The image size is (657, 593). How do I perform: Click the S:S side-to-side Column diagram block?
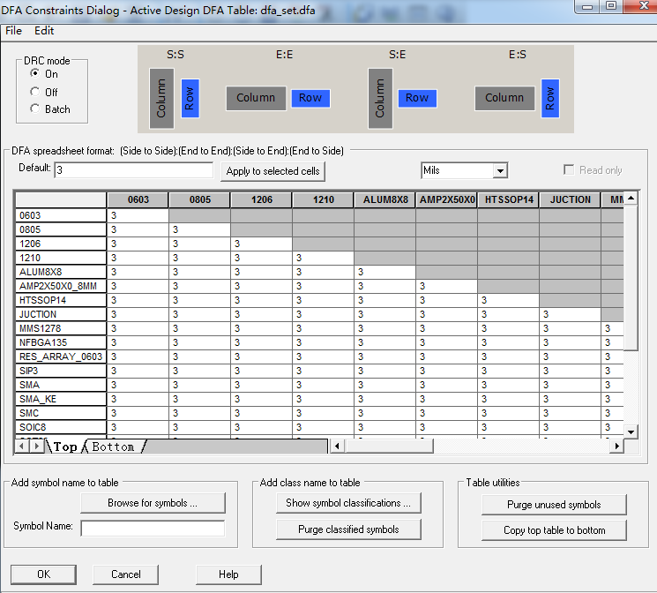click(x=161, y=97)
